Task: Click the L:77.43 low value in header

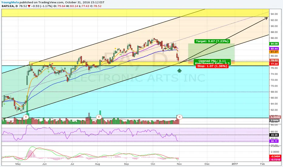Action: coord(85,6)
